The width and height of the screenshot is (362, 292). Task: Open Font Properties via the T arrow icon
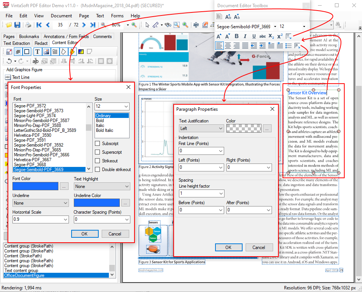[289, 36]
